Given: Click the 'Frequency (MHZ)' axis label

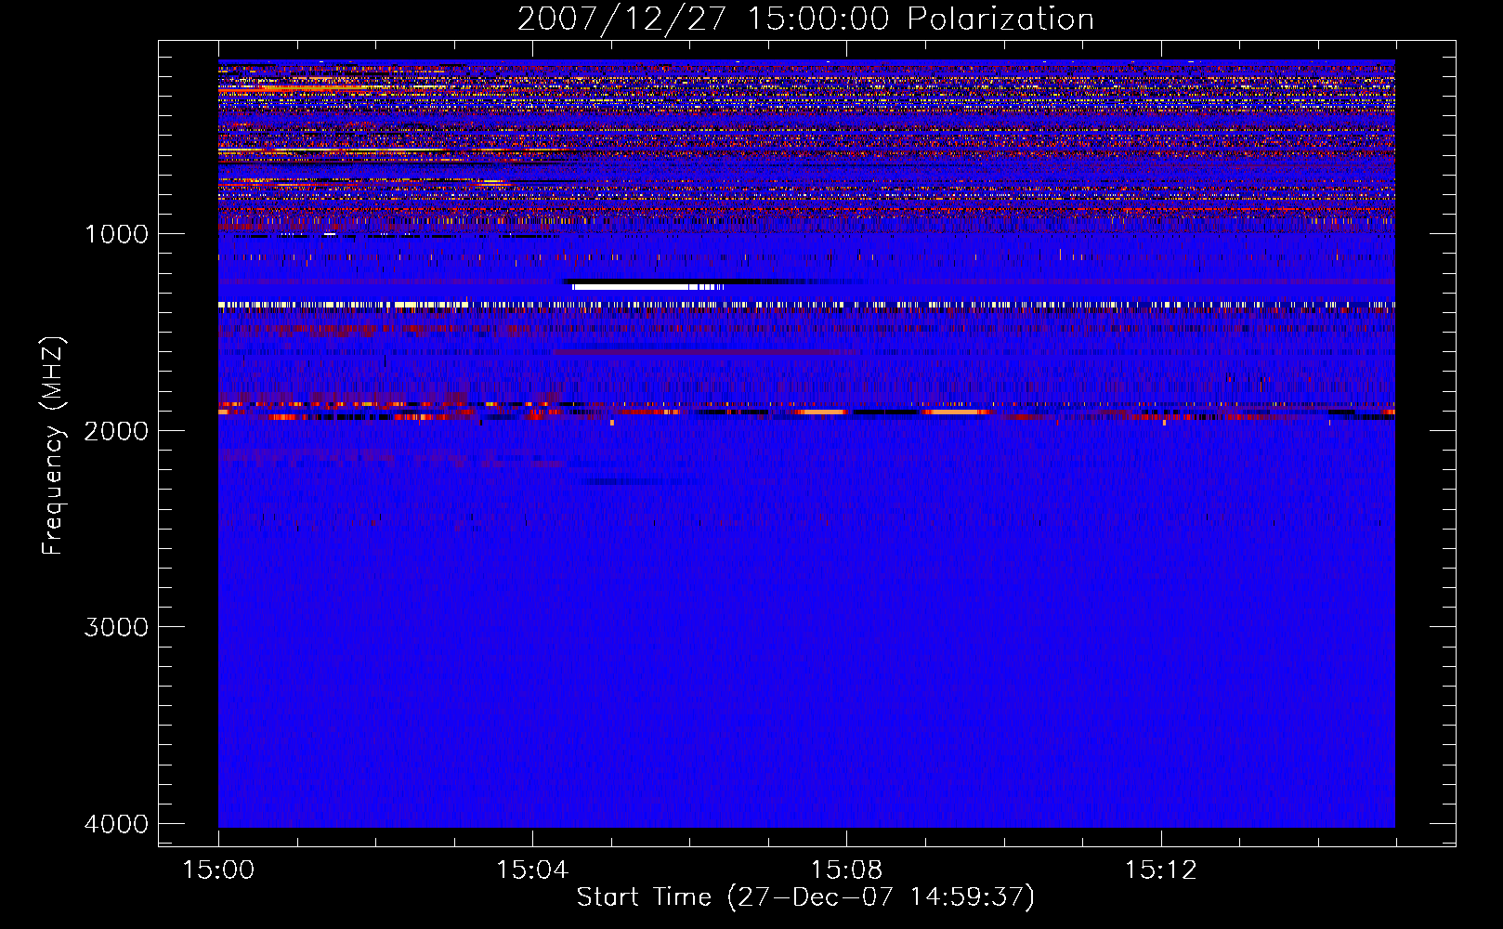Looking at the screenshot, I should pos(54,446).
